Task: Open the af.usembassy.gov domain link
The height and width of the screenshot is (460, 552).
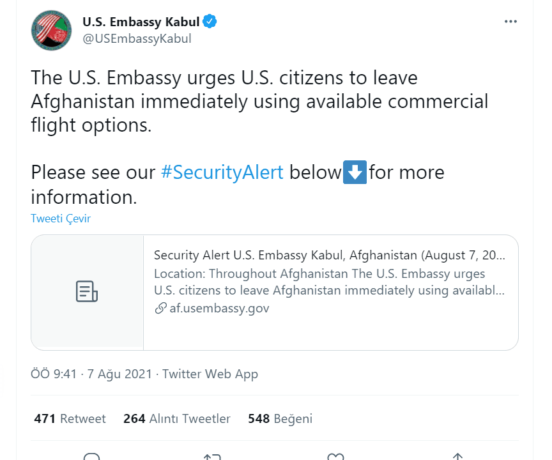Action: click(219, 309)
